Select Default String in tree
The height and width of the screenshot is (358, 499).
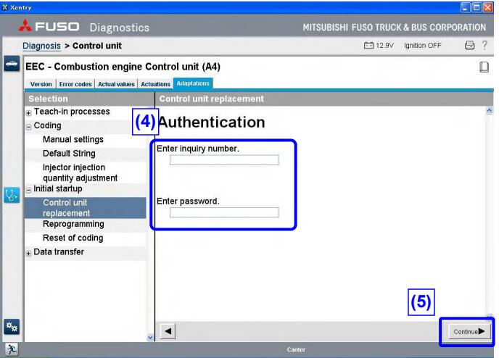pyautogui.click(x=69, y=154)
